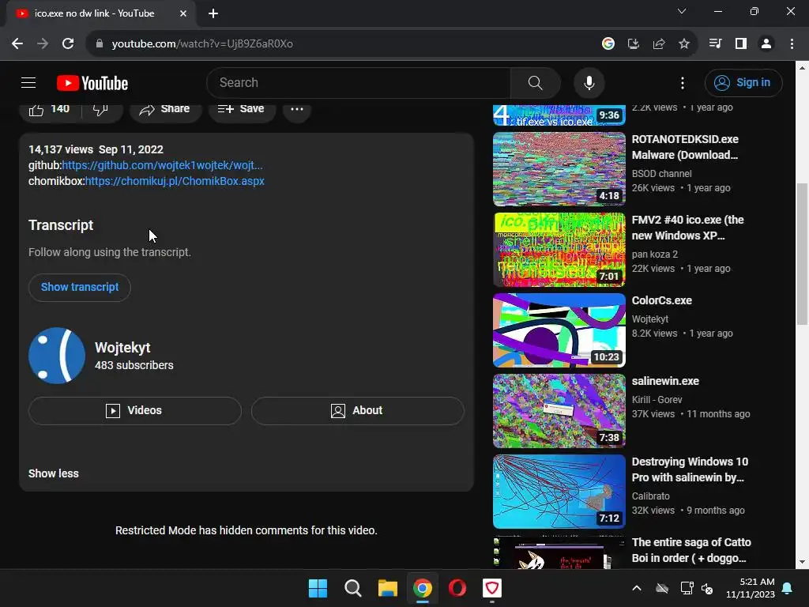This screenshot has height=607, width=809.
Task: Save video to playlist
Action: coord(242,109)
